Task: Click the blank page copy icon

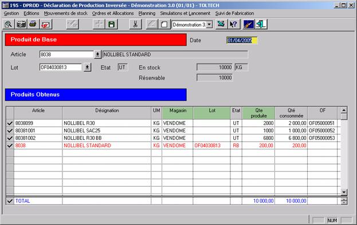Action: [x=164, y=24]
